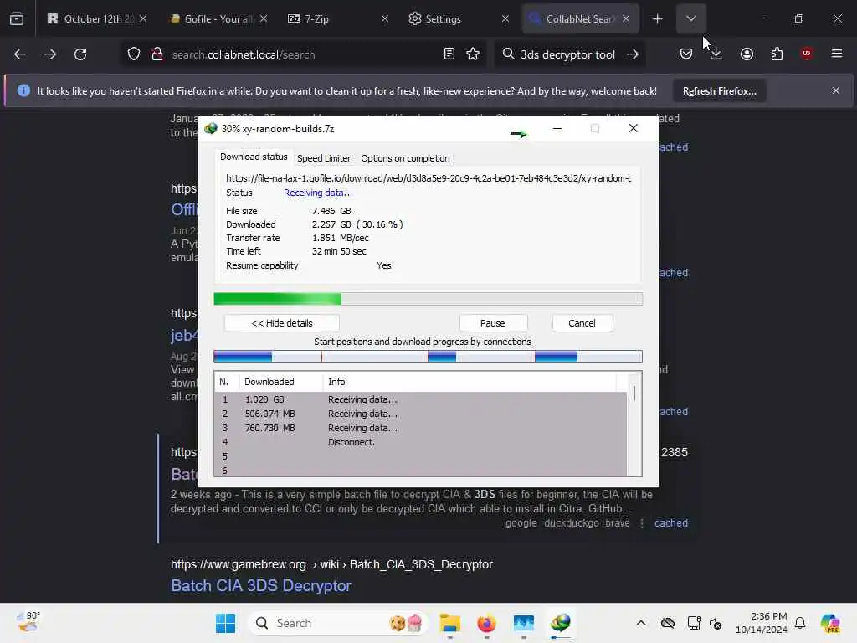
Task: Show hidden tray icons chevron
Action: (x=641, y=623)
